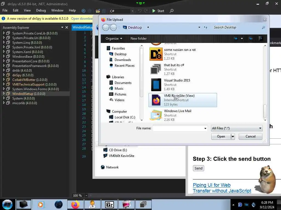Open the Piping UI for Web link

tap(212, 185)
